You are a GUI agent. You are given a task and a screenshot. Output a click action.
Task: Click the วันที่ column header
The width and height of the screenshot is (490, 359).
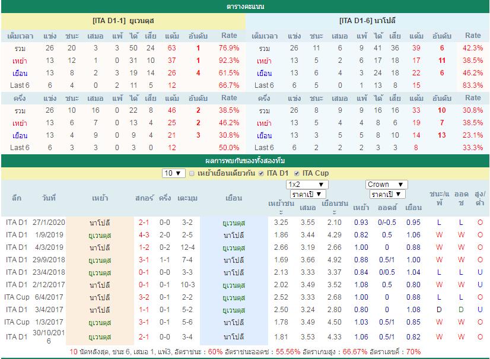[49, 198]
